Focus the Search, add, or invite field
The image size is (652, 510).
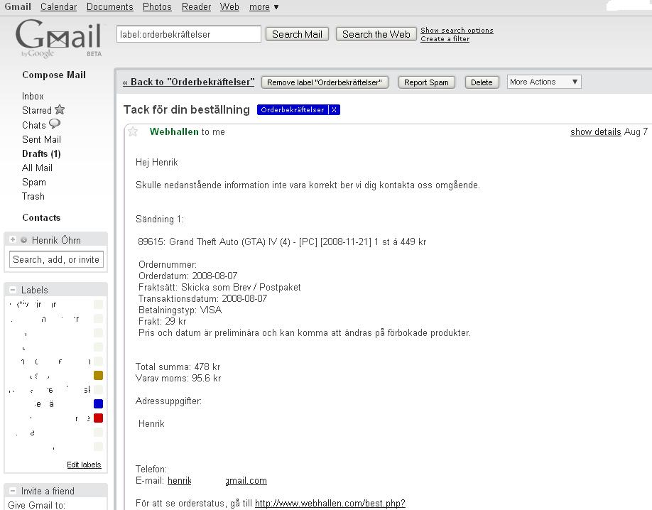(56, 259)
